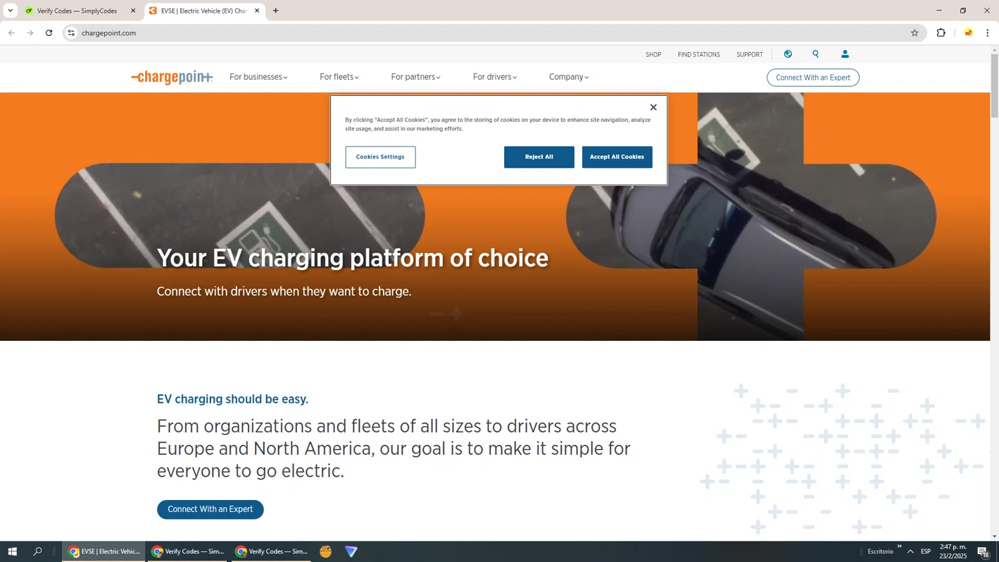Screen dimensions: 999x562
Task: Open the blue triangle app in taskbar
Action: 351,551
